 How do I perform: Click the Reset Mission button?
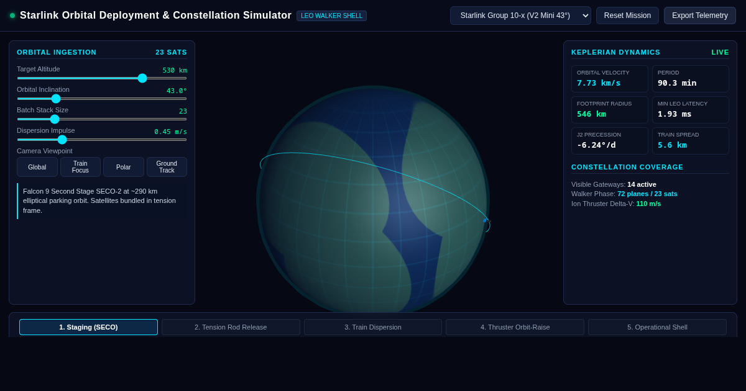(627, 16)
